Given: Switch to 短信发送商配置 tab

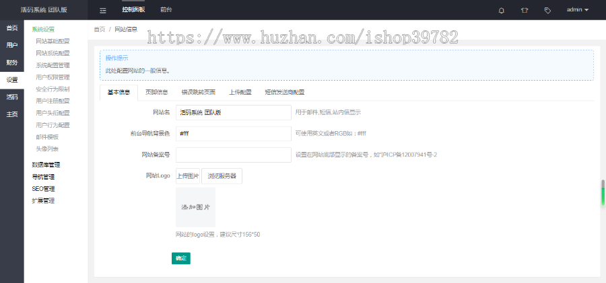Looking at the screenshot, I should pyautogui.click(x=285, y=92).
